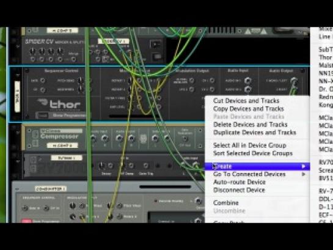
Task: Toggle the Combinator's pink Show Programmer button
Action: click(x=26, y=221)
